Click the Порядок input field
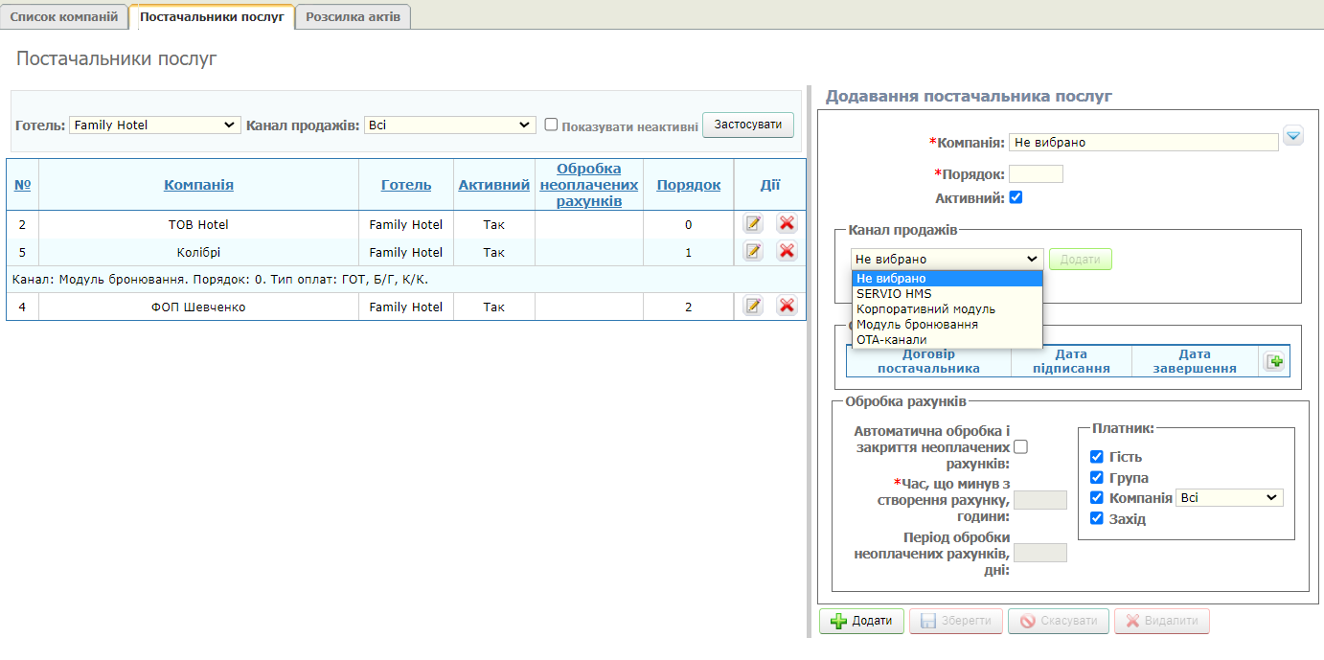Screen dimensions: 1324x660 pos(1036,174)
